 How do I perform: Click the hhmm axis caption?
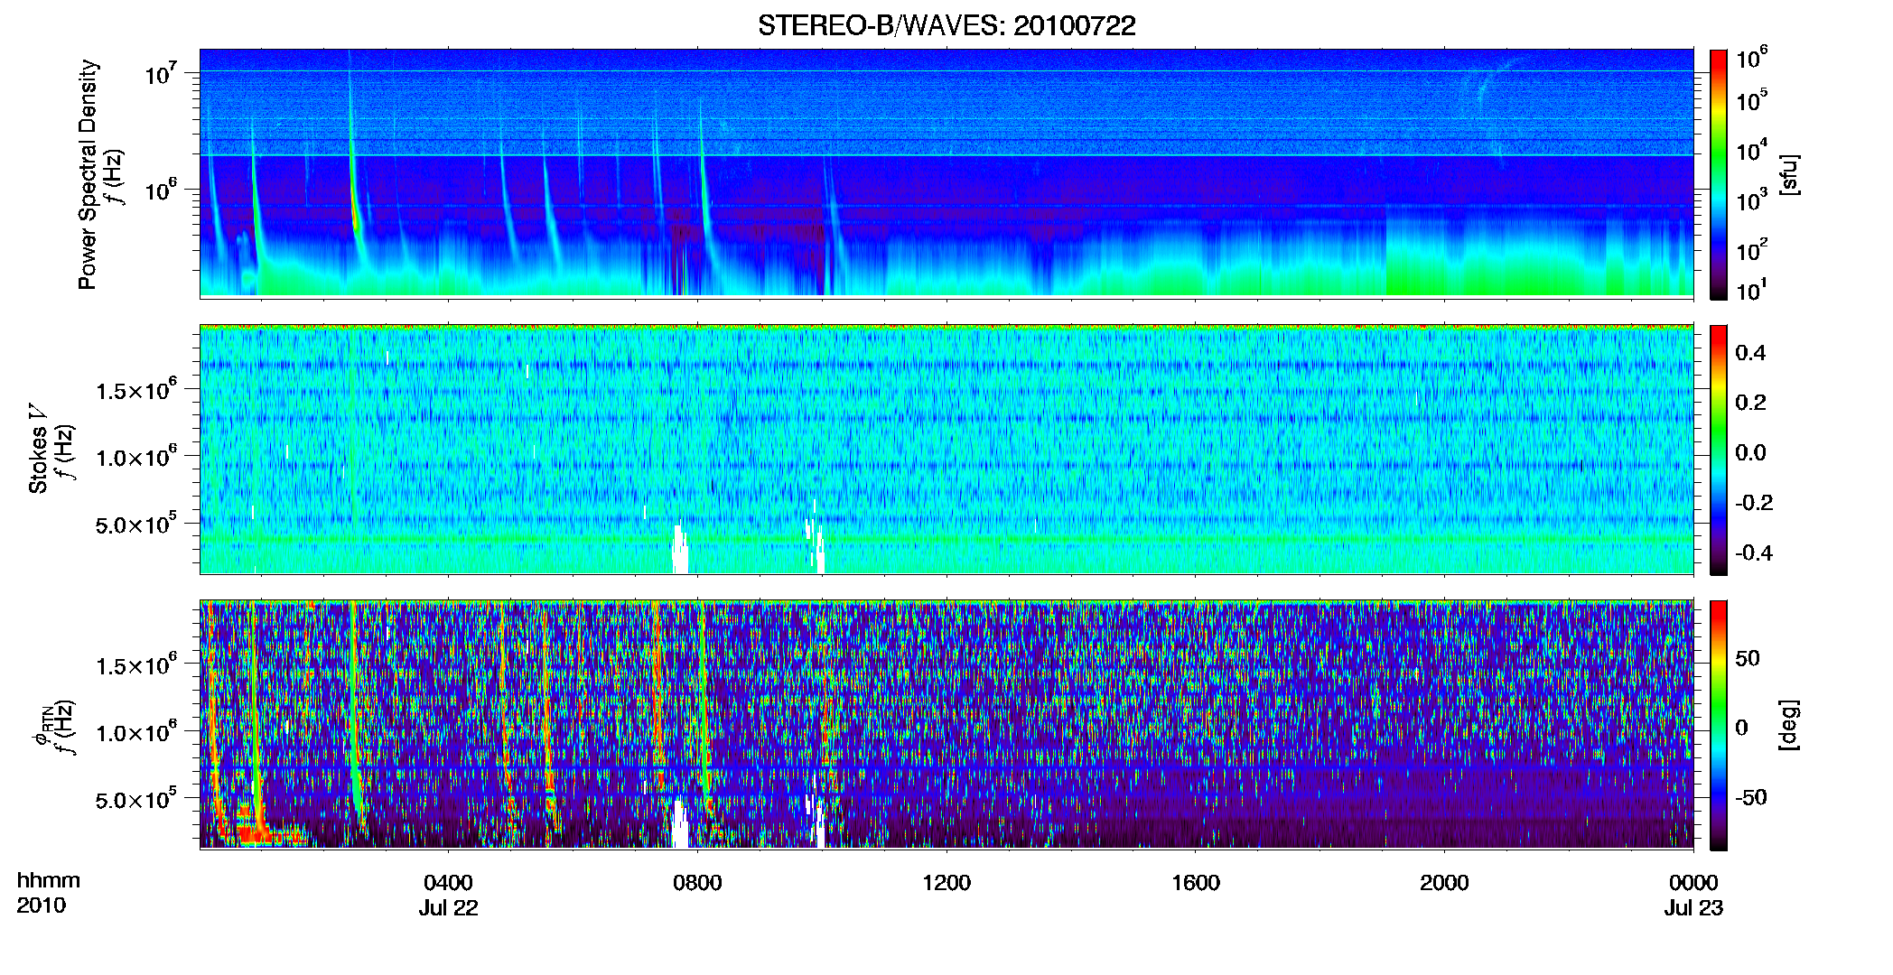click(49, 881)
